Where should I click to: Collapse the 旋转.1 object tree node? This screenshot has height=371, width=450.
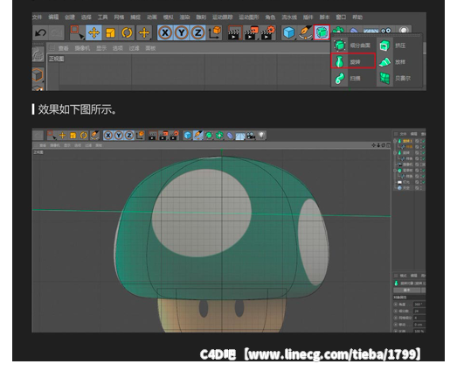pos(395,141)
